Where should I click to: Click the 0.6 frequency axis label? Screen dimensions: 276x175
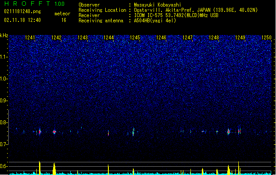(4, 166)
